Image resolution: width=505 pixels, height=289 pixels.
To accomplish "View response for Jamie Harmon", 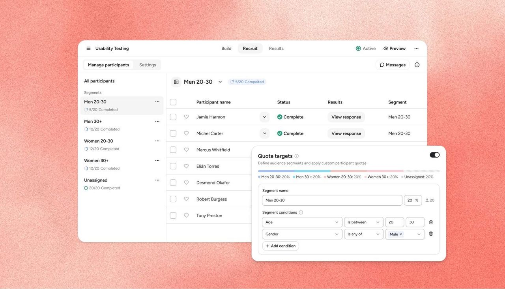I will [x=346, y=117].
